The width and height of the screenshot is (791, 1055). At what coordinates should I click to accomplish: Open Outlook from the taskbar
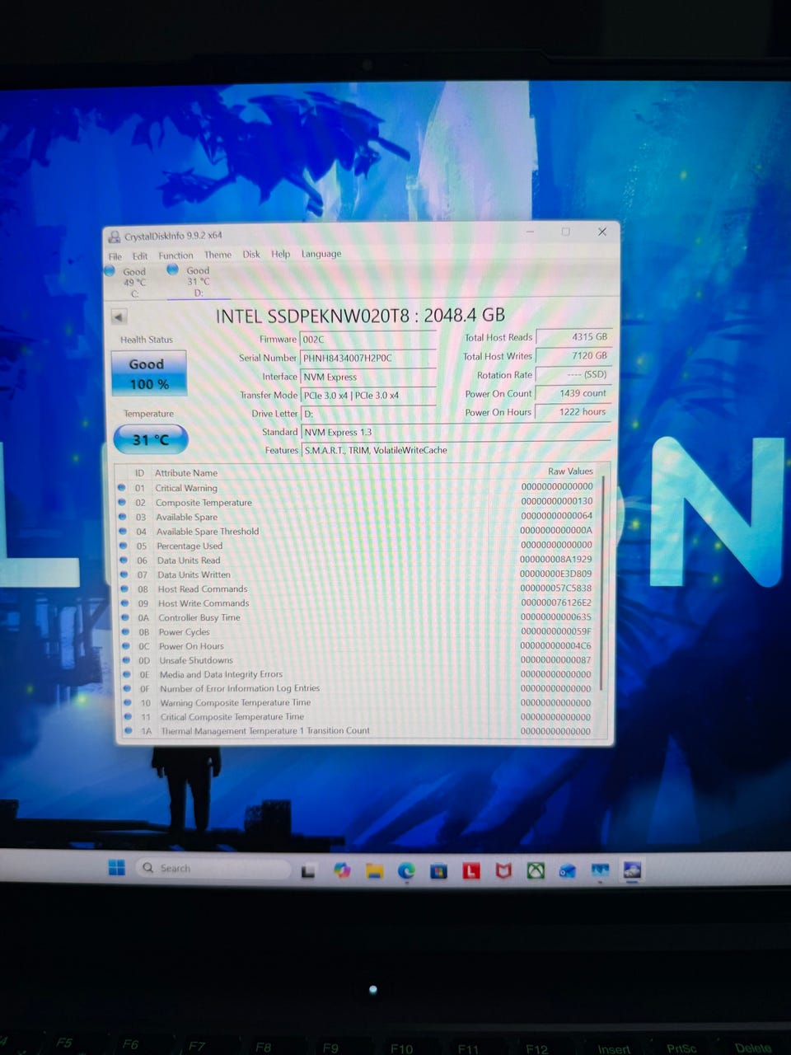568,870
